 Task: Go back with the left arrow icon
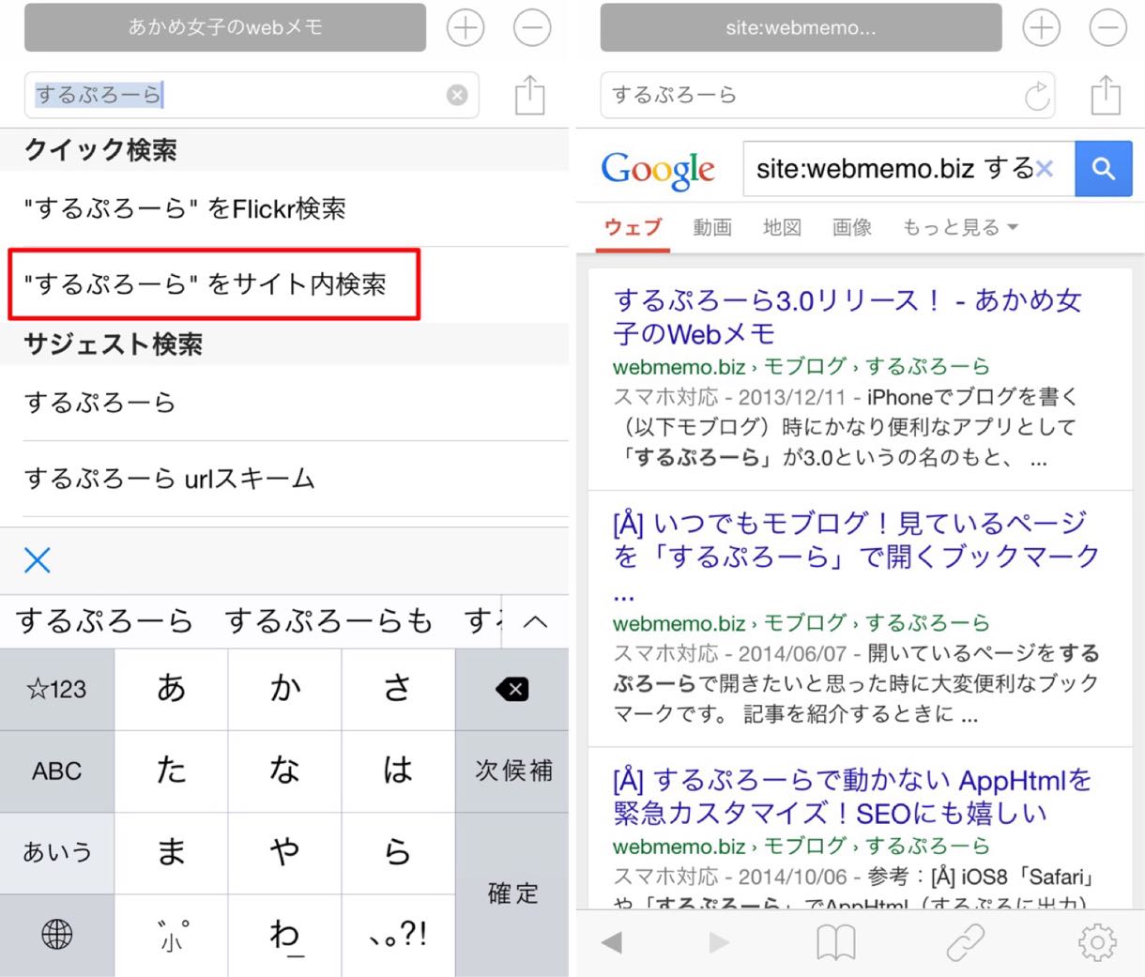(612, 942)
